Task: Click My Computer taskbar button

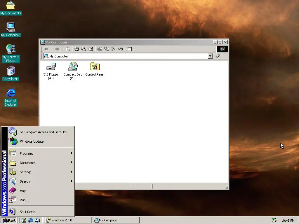Action: click(x=116, y=220)
